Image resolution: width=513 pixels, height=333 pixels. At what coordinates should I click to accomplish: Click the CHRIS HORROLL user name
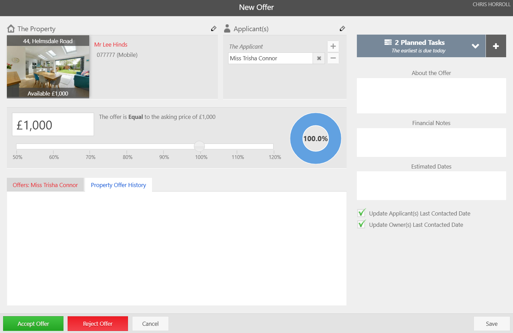[x=491, y=4]
